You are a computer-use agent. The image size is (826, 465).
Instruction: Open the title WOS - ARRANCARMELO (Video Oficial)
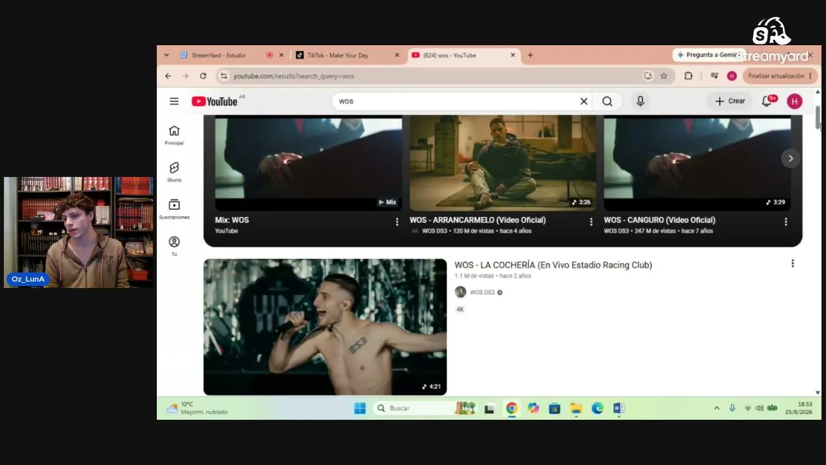pos(478,220)
